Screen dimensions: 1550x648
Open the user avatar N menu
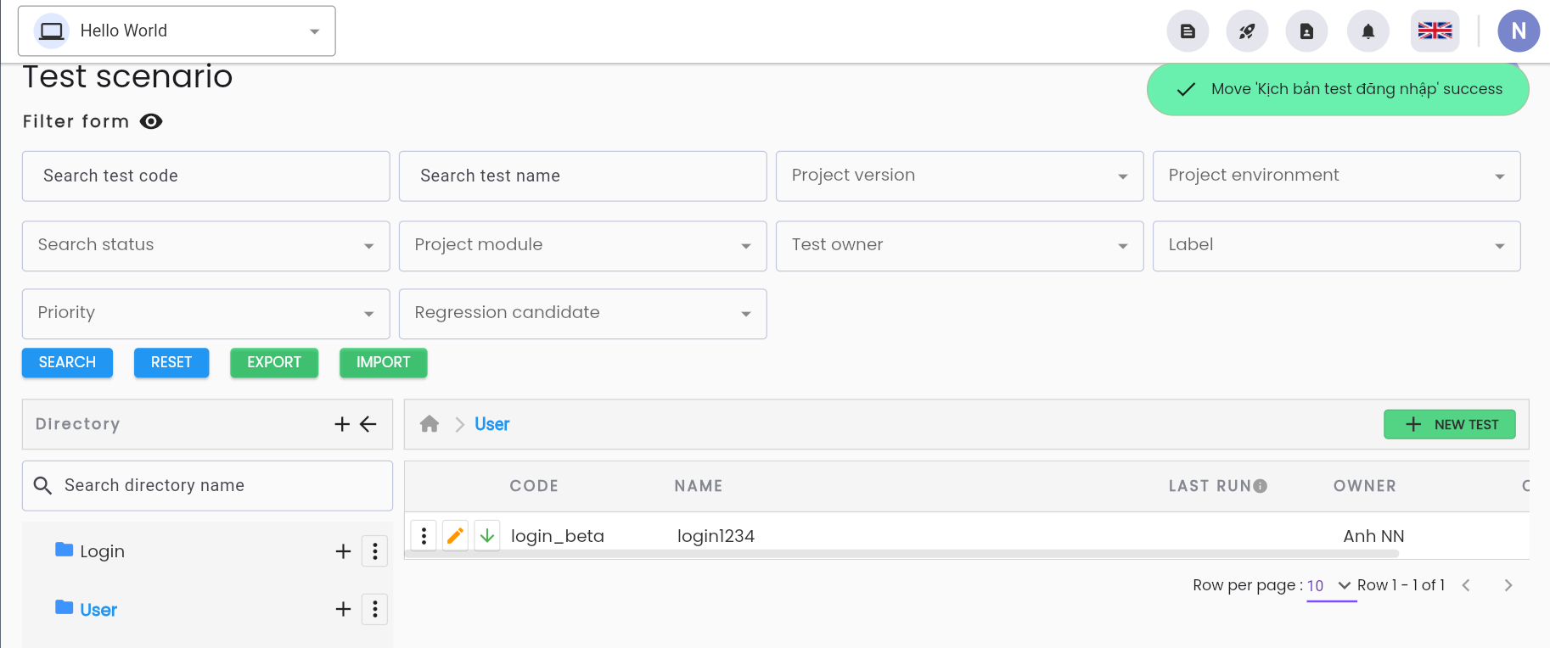[1518, 31]
